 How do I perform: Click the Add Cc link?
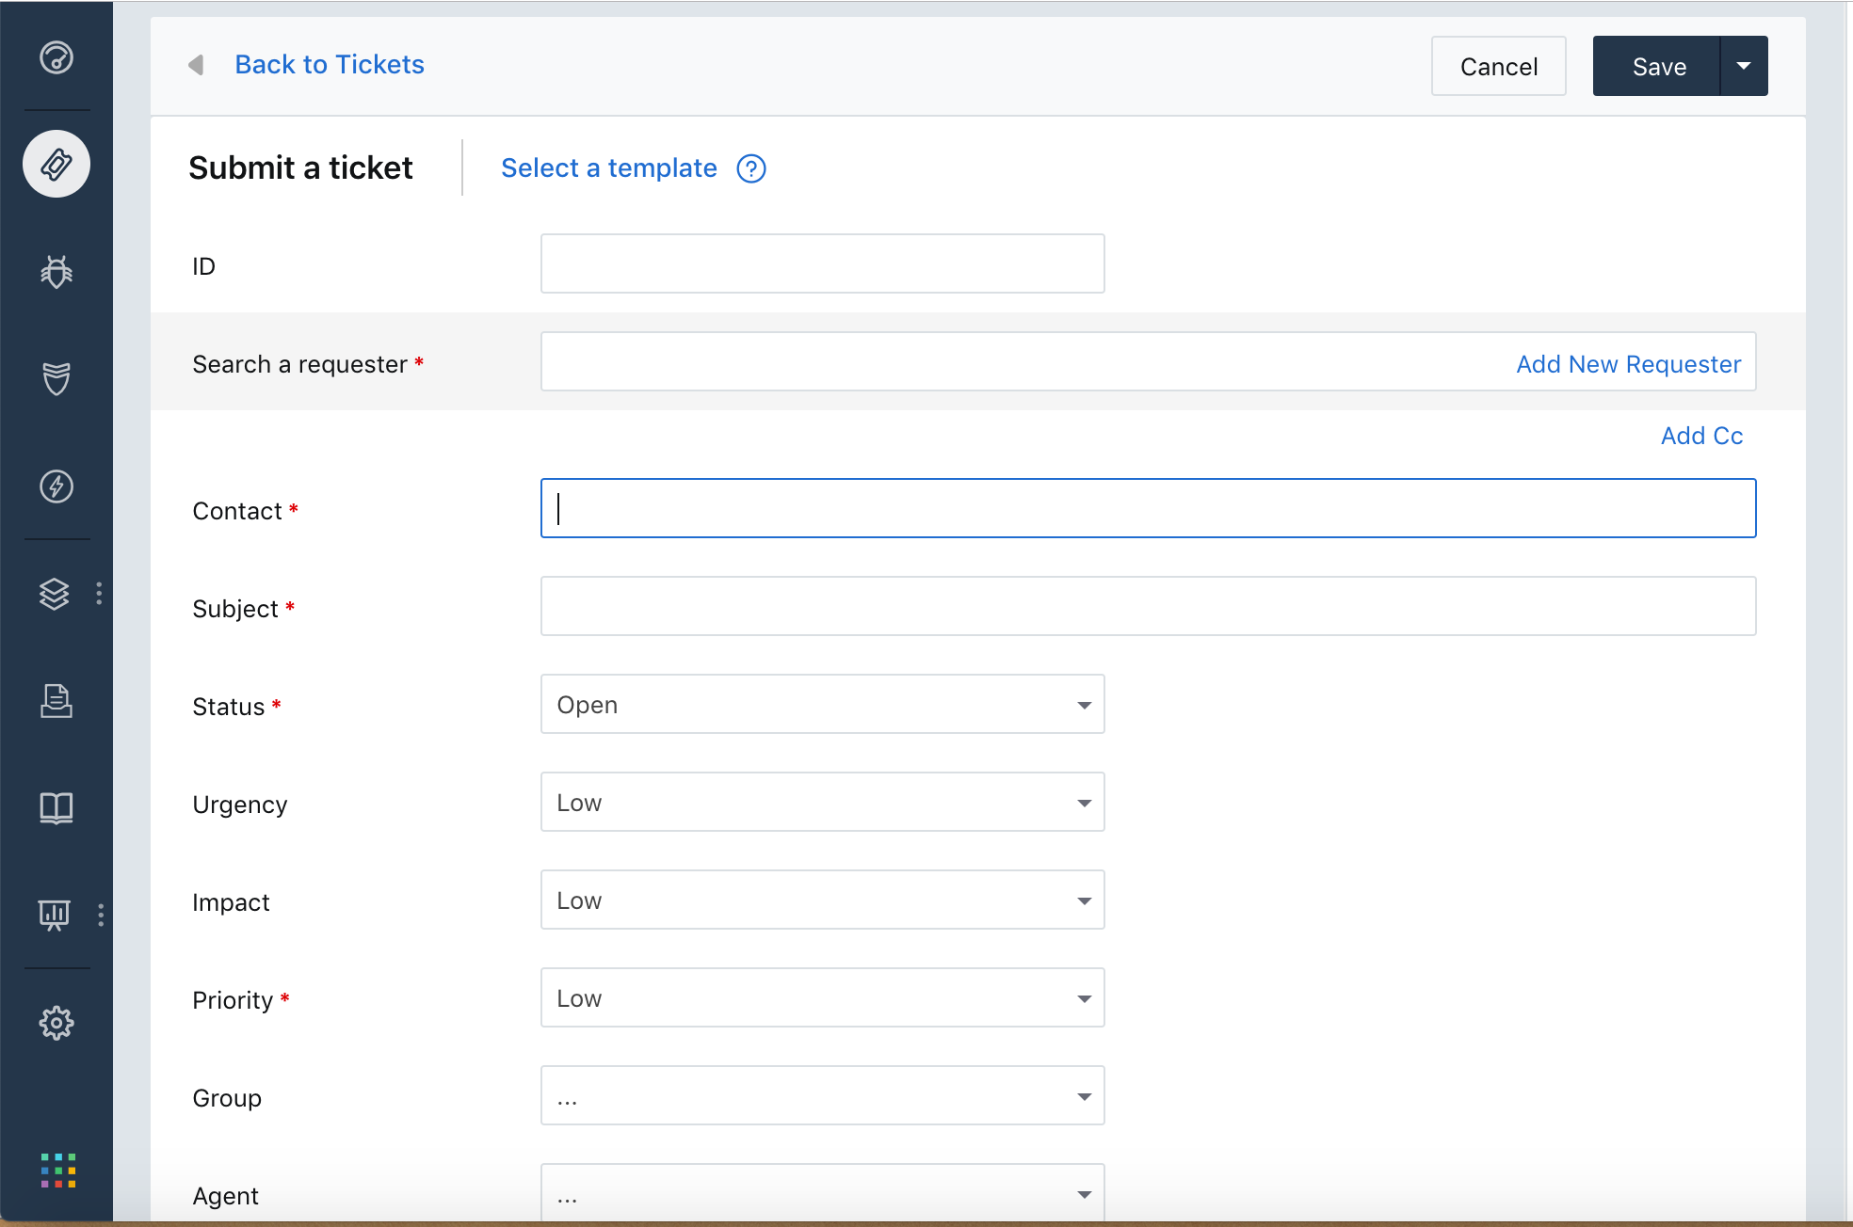(1701, 436)
